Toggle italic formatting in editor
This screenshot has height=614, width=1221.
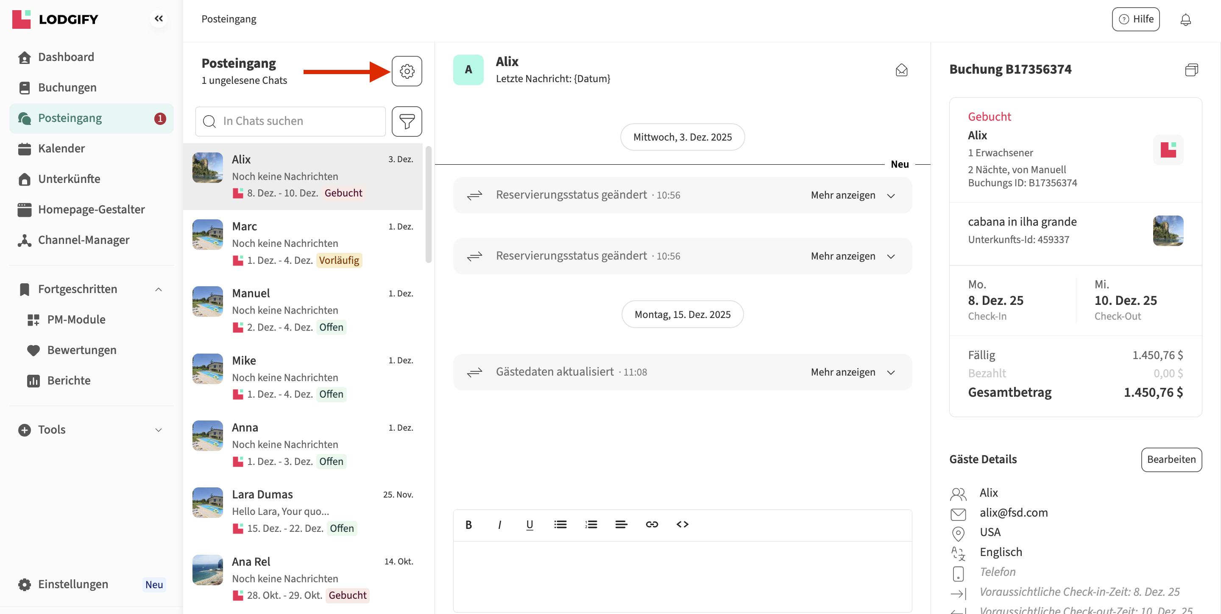(499, 524)
